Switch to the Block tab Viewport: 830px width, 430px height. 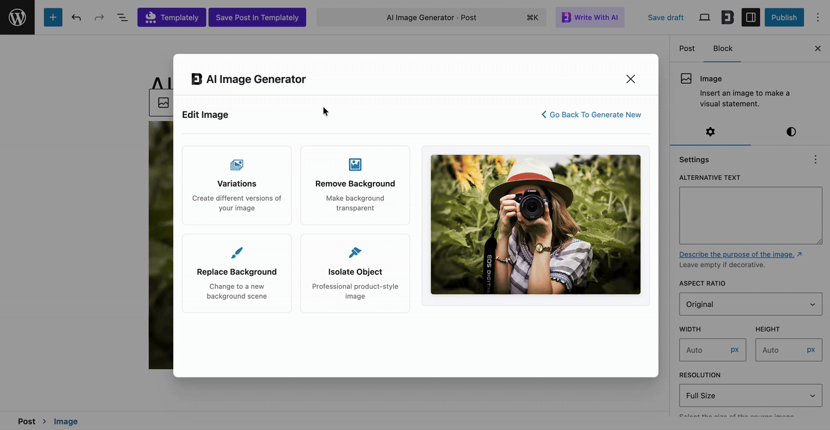click(x=722, y=49)
